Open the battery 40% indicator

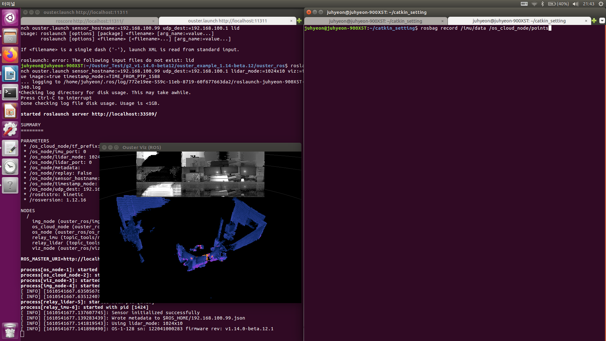[558, 4]
